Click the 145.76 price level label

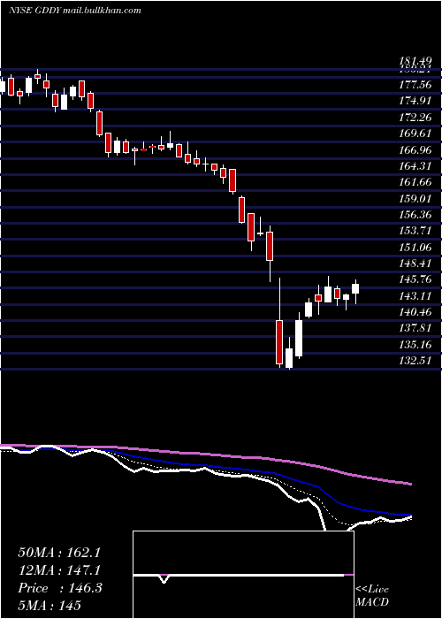pos(415,279)
